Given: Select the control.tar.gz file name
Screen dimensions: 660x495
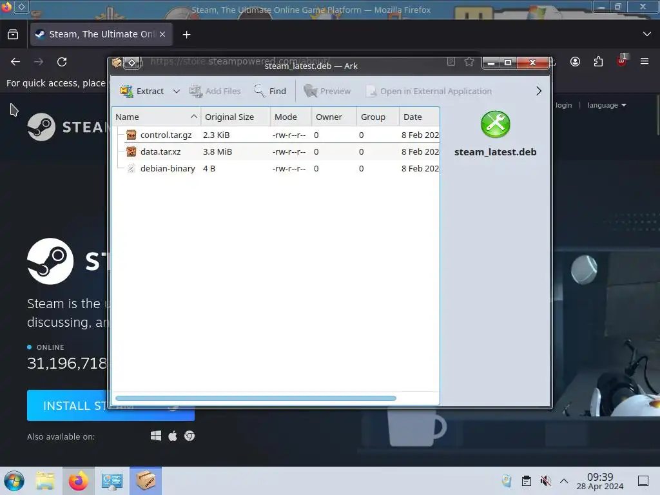Looking at the screenshot, I should [x=166, y=135].
